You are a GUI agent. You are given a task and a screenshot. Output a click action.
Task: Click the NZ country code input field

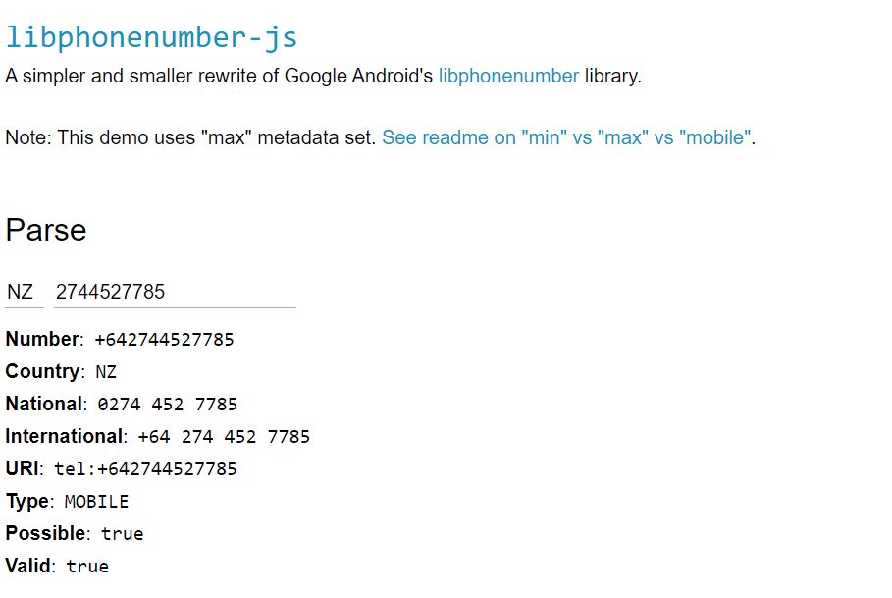22,292
